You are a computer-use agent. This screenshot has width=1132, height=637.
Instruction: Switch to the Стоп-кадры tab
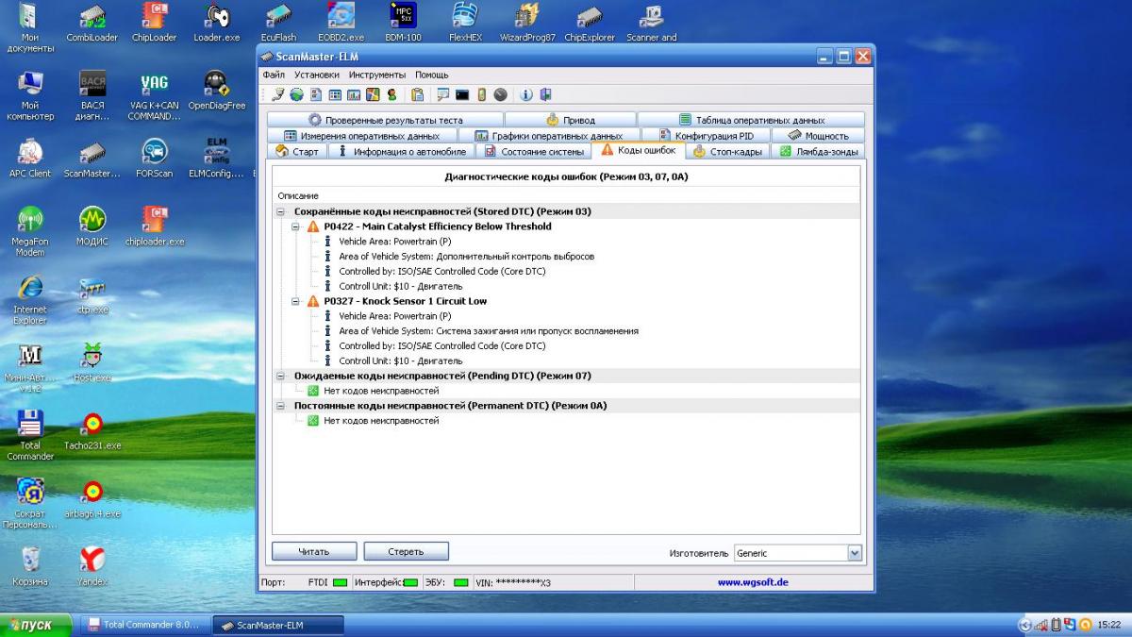[x=727, y=151]
